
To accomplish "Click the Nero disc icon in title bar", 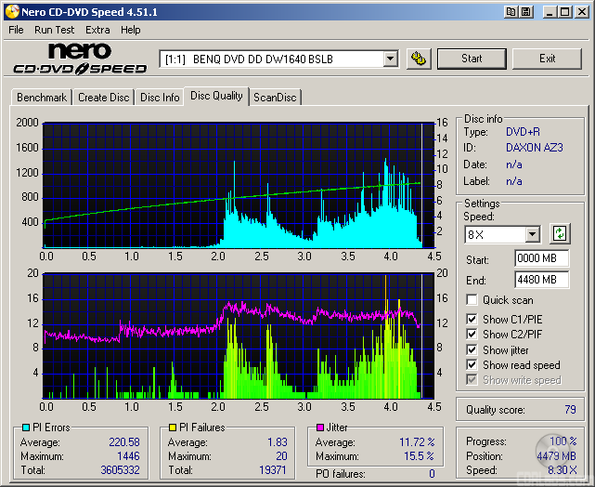I will [10, 11].
